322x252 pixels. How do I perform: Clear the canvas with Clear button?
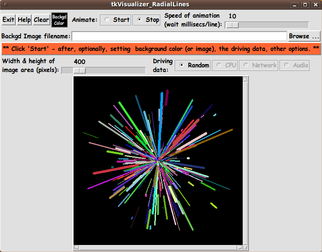click(41, 20)
